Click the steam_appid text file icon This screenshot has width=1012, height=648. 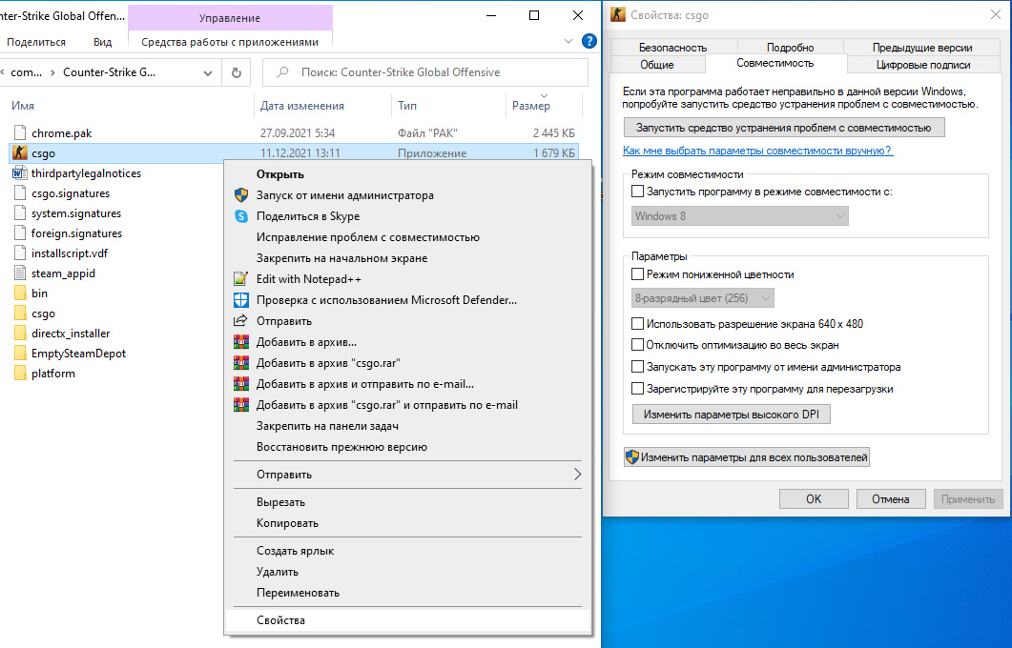(20, 273)
